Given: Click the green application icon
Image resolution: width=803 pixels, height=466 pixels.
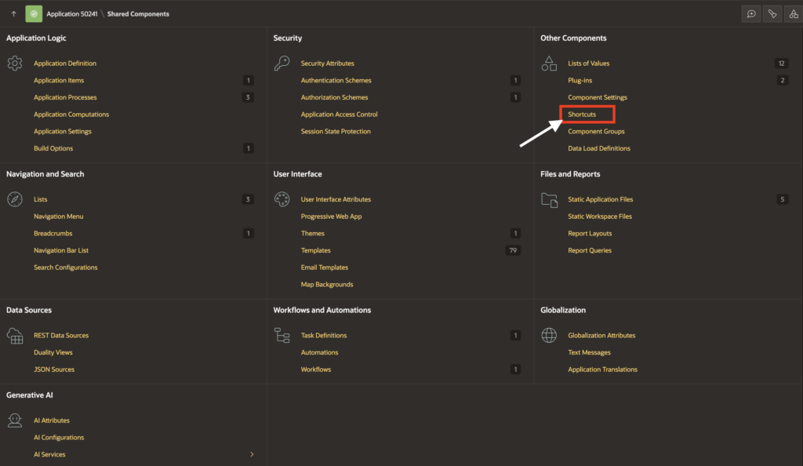Looking at the screenshot, I should pyautogui.click(x=34, y=14).
